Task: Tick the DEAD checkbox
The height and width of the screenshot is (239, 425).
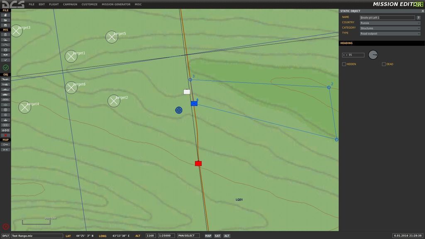Action: coord(384,64)
